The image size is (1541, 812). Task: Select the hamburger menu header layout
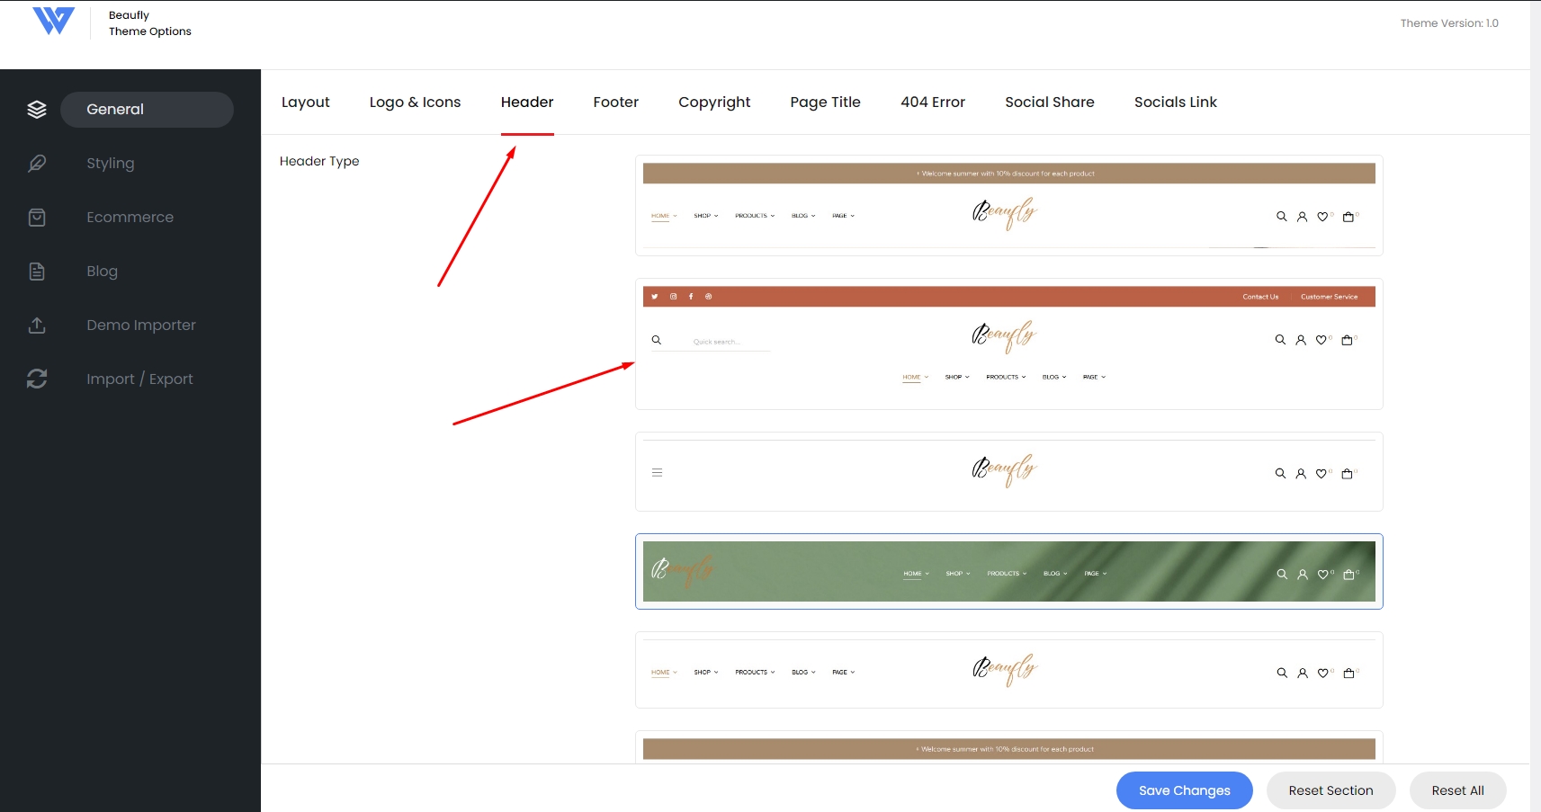tap(1008, 472)
